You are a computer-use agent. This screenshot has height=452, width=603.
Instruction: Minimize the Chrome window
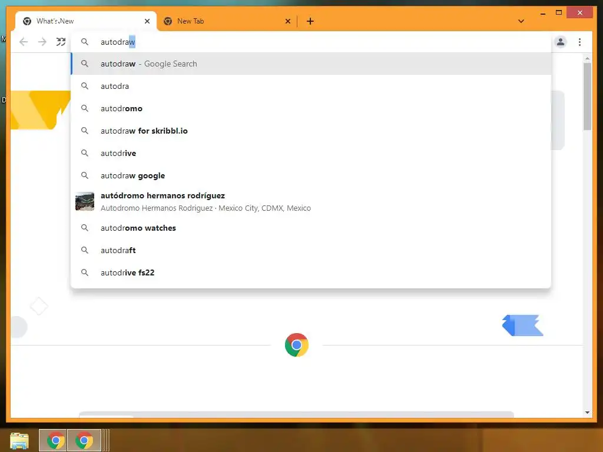point(543,13)
